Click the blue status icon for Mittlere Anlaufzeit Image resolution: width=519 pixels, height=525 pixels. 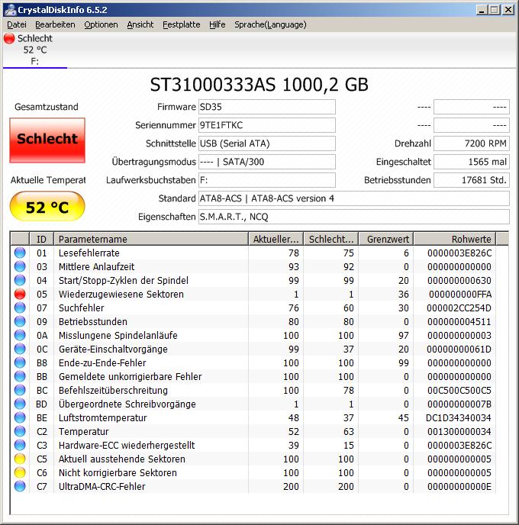(x=20, y=266)
